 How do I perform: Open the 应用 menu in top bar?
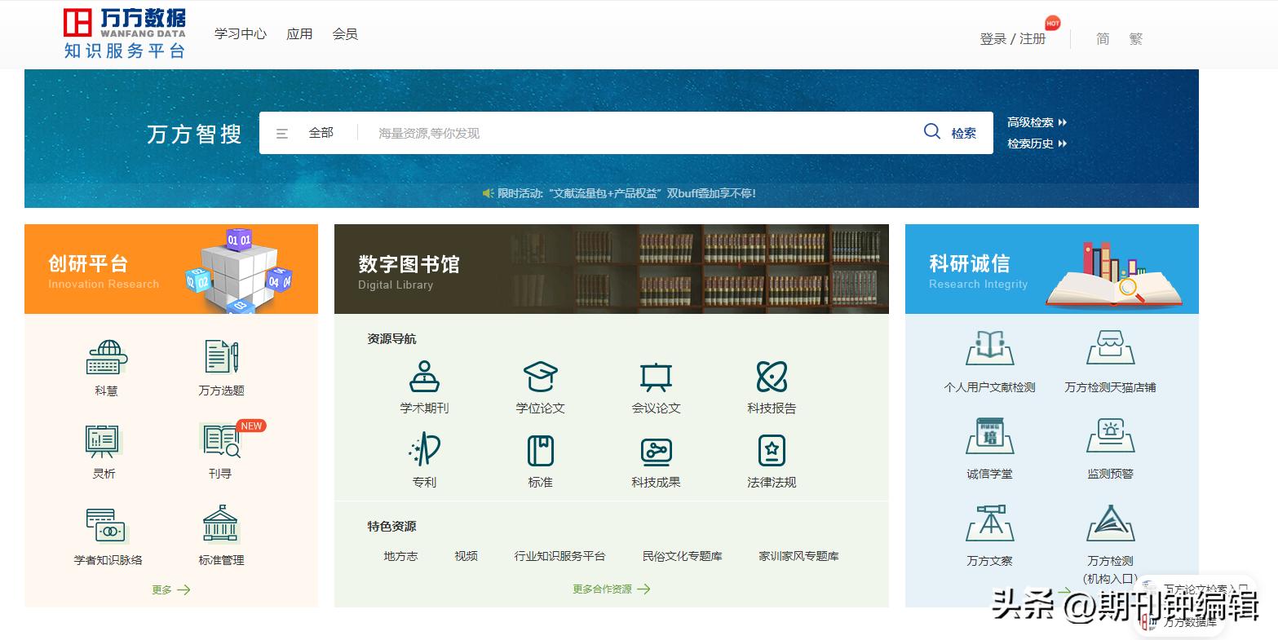click(299, 34)
